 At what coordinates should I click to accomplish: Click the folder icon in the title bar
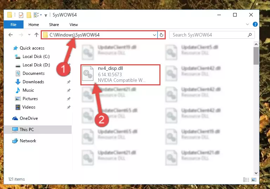click(x=9, y=15)
